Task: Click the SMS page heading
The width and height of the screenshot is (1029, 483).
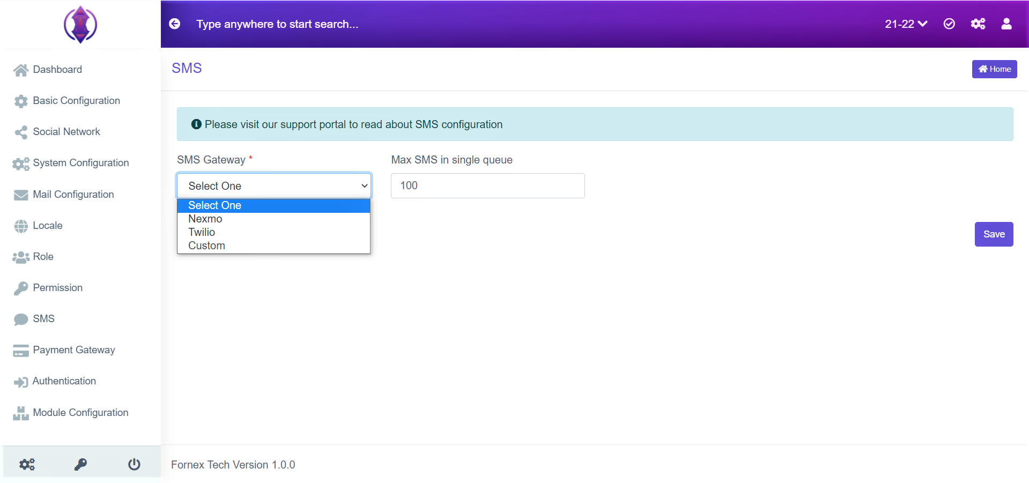Action: point(187,68)
